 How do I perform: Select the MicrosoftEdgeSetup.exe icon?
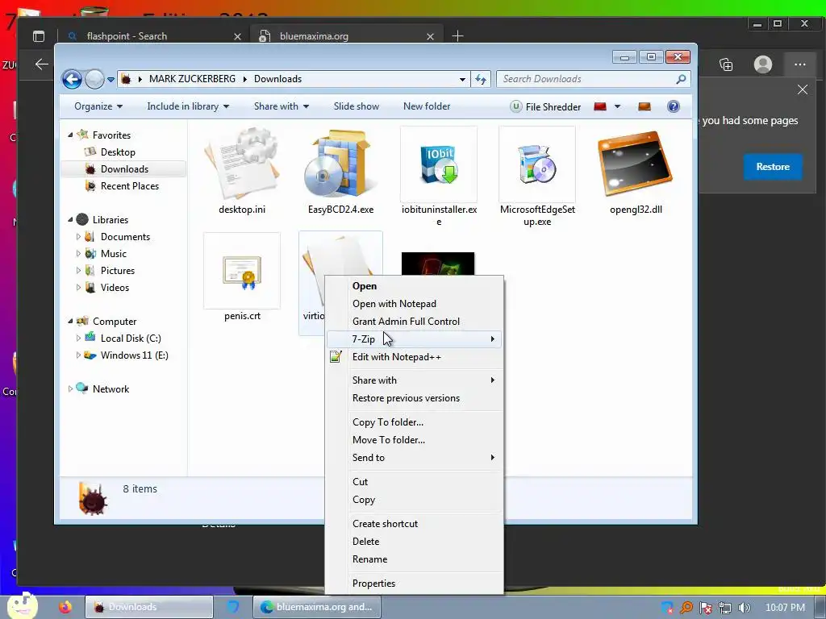point(536,164)
